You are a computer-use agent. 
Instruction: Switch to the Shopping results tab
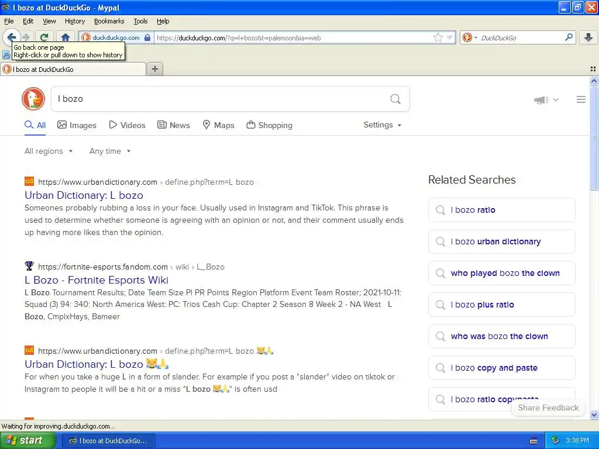(x=269, y=125)
